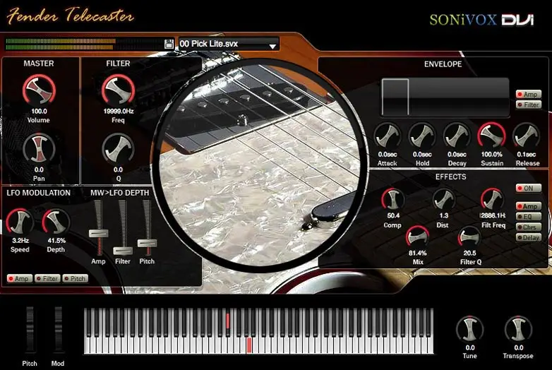Click the Transpose knob
Viewport: 552px width, 370px height.
[x=518, y=330]
